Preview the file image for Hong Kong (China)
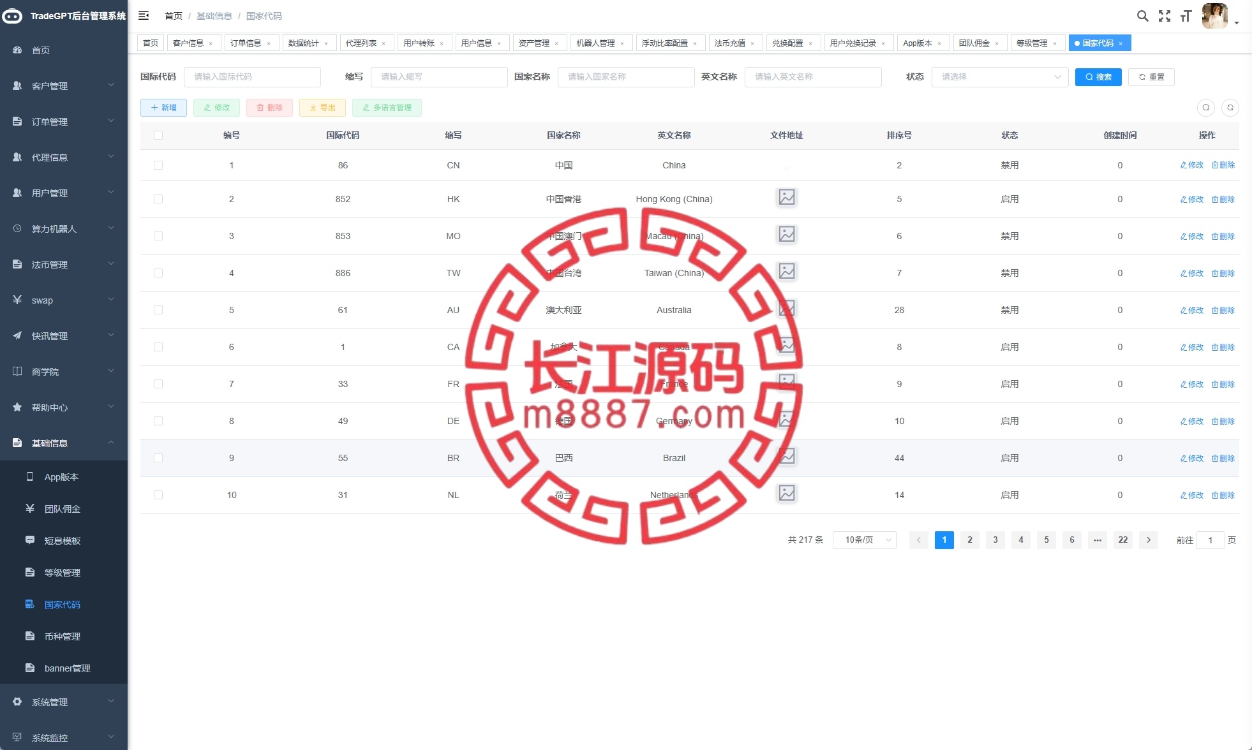The height and width of the screenshot is (750, 1252). (x=787, y=198)
